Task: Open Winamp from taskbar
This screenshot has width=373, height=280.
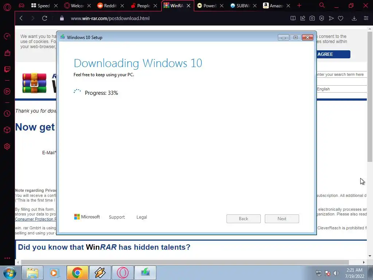Action: [100, 273]
